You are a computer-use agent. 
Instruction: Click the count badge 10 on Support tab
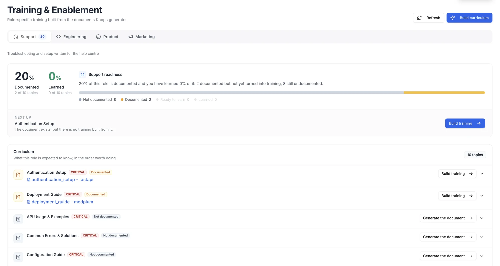(42, 37)
